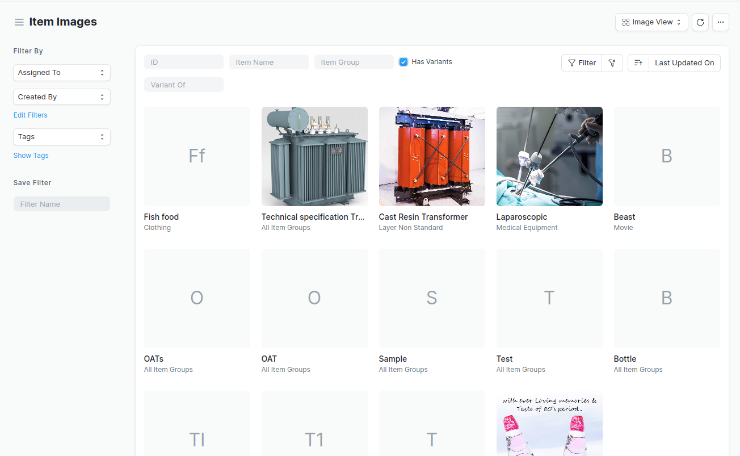Viewport: 740px width, 456px height.
Task: Open the Last Updated On sort menu
Action: 684,63
